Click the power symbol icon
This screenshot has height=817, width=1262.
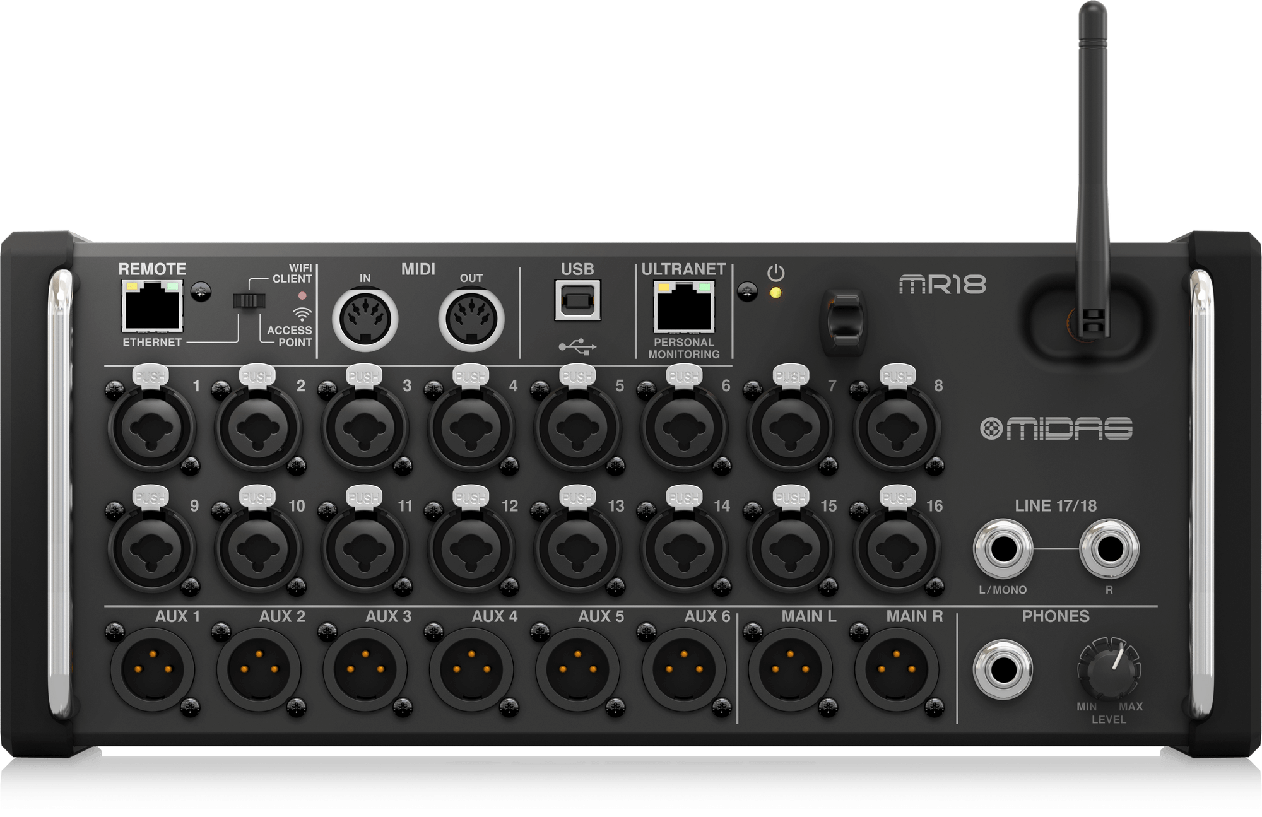tap(776, 273)
